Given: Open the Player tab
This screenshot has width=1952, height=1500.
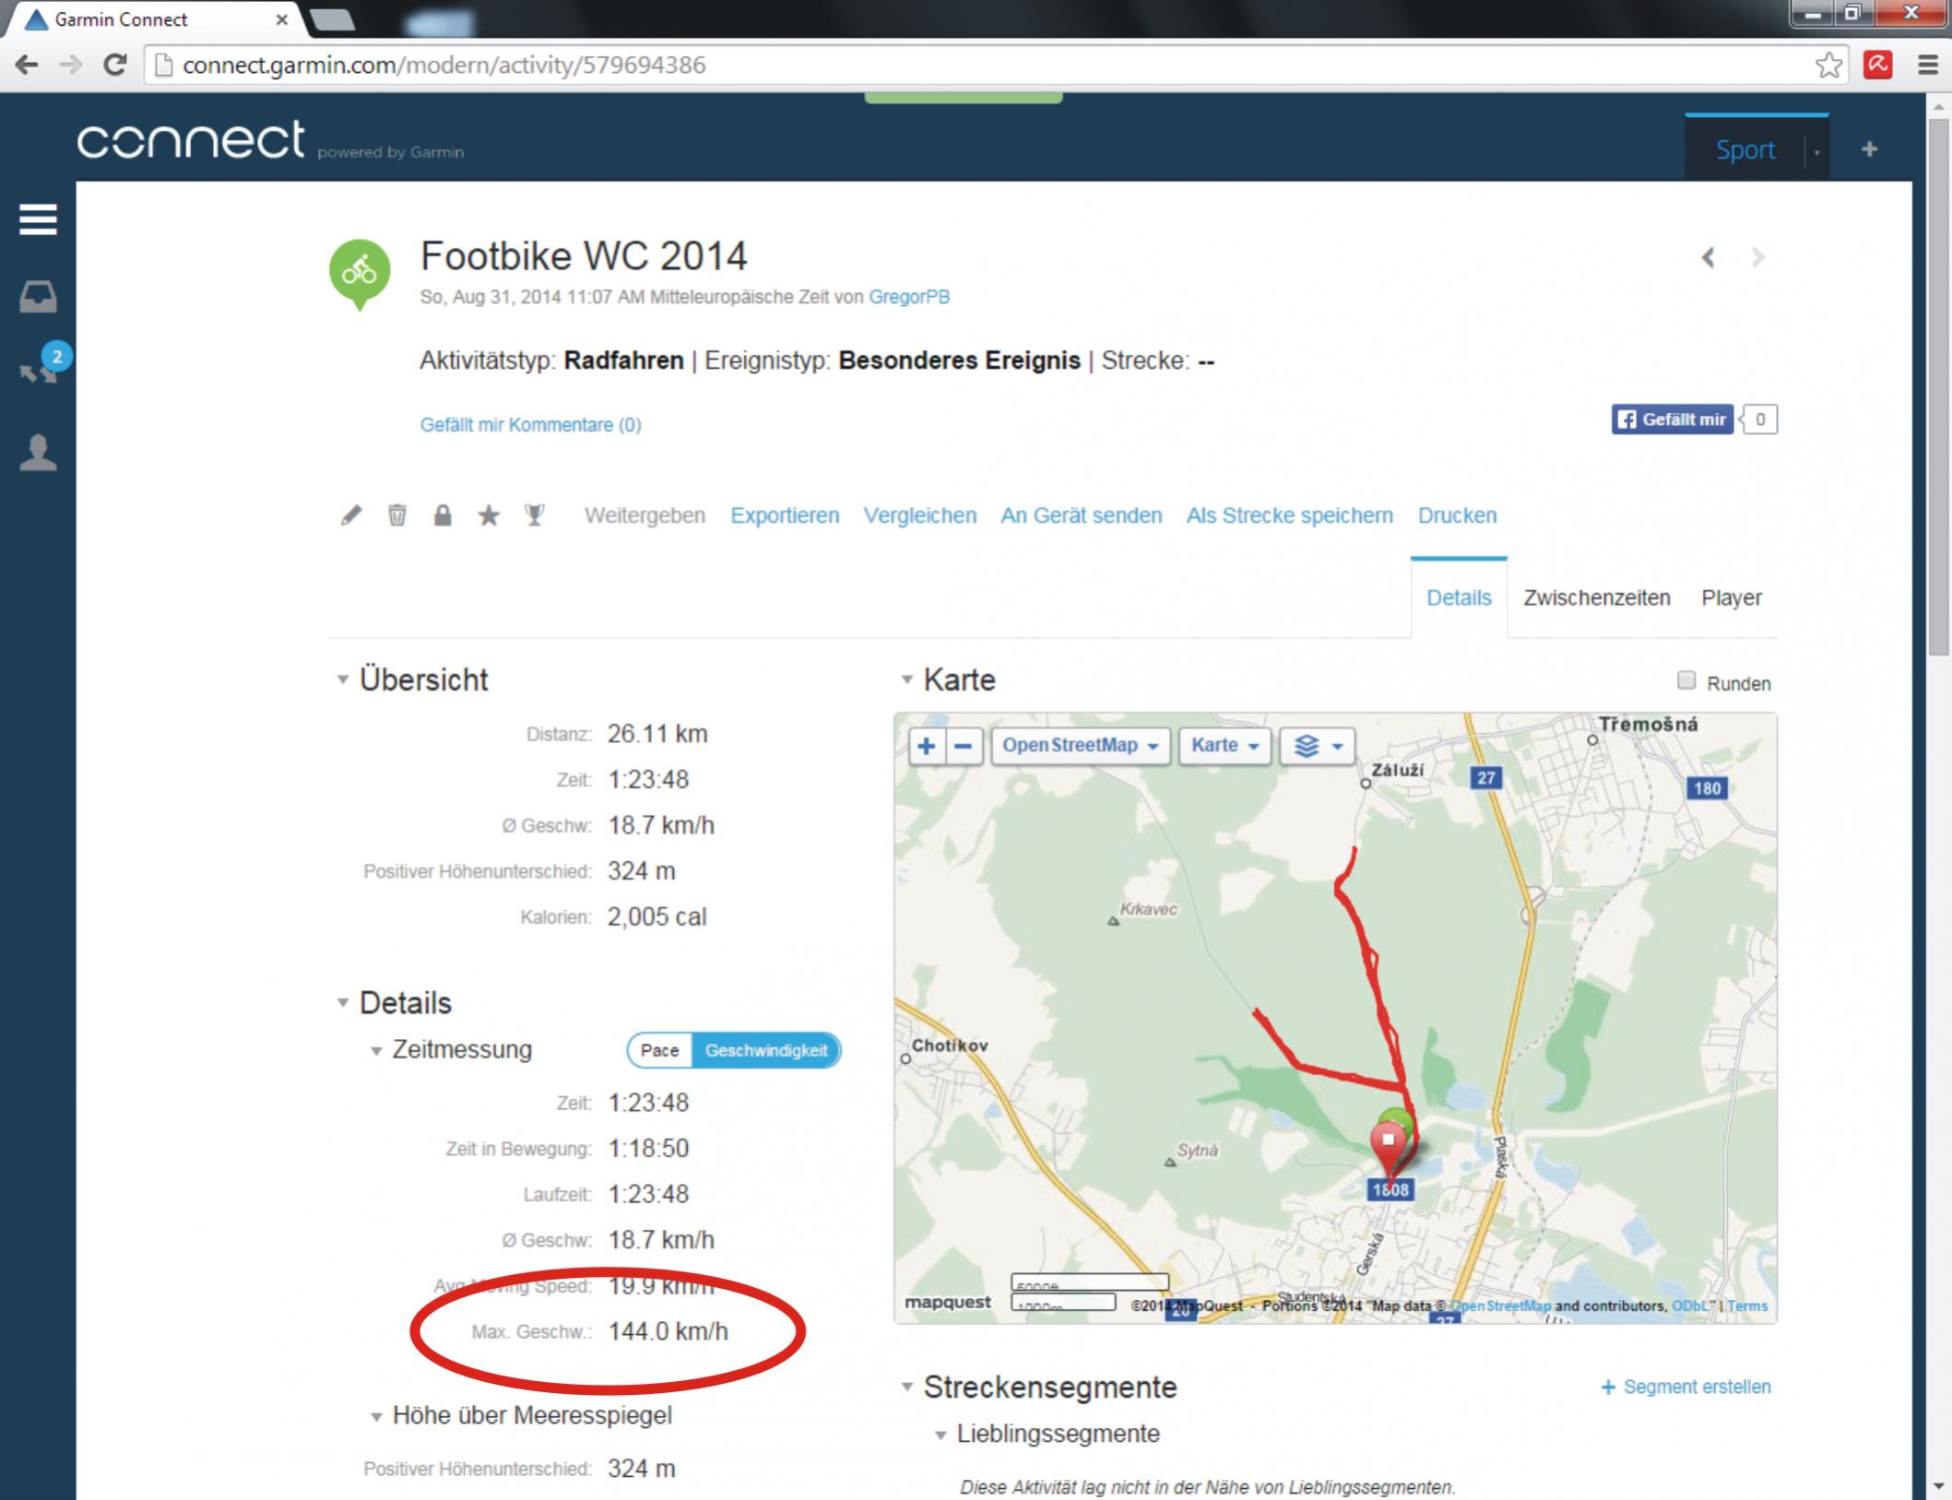Looking at the screenshot, I should click(1731, 597).
